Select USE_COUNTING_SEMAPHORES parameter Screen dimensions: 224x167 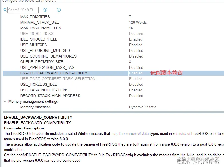point(48,56)
